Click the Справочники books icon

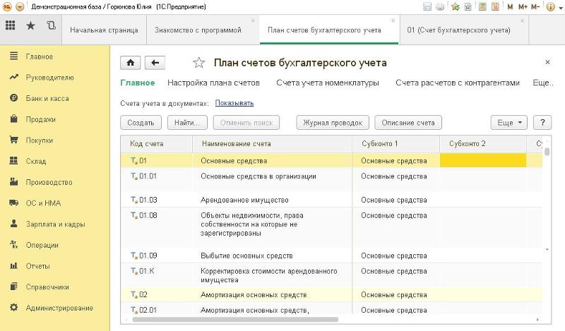tap(13, 287)
